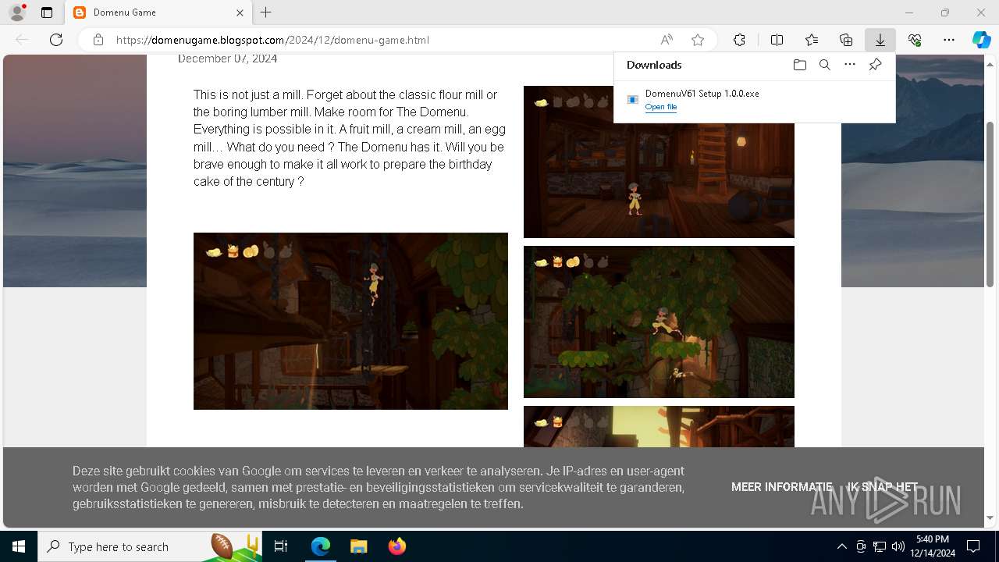Screen dimensions: 999x562
Task: View site information via the lock icon
Action: (98, 40)
